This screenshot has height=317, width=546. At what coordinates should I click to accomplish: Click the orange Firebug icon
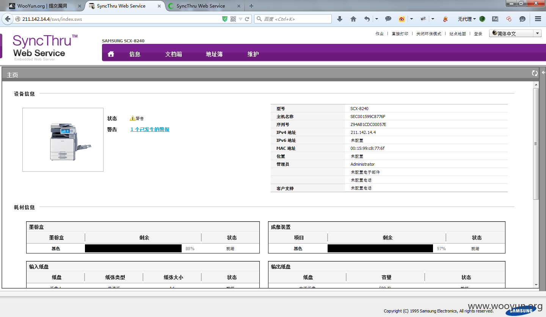446,19
